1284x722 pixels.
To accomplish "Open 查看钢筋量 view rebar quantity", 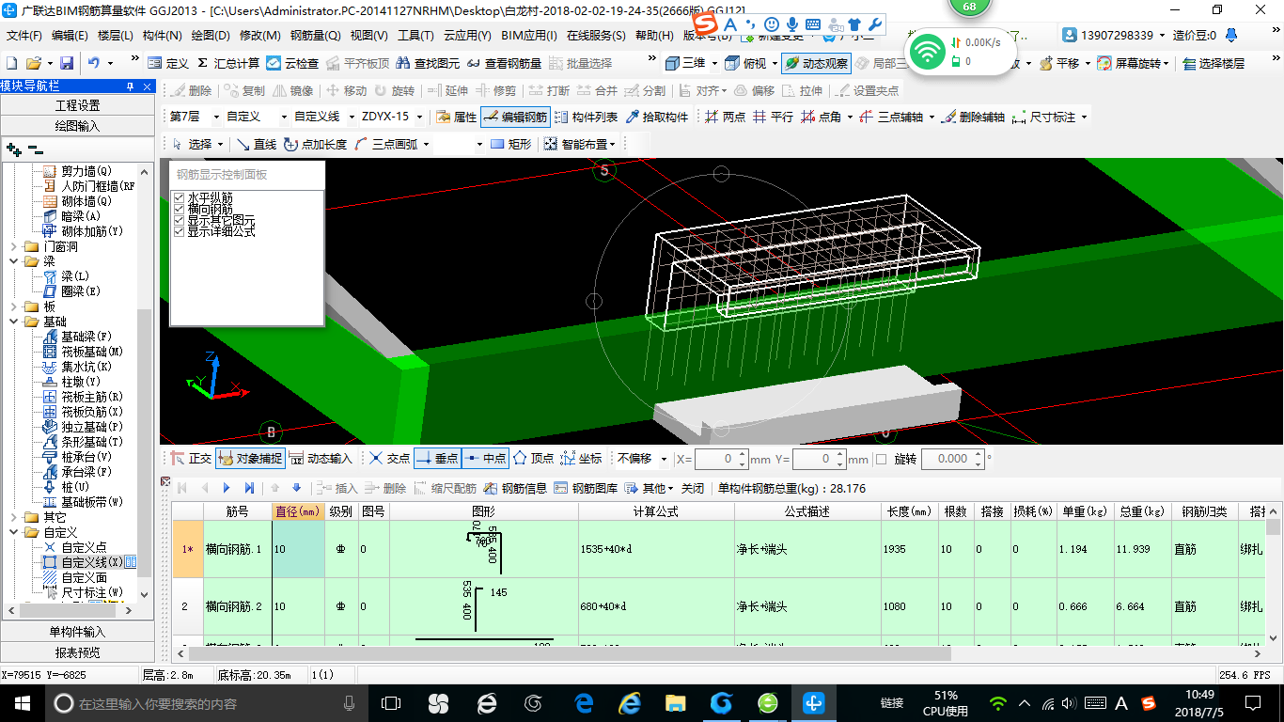I will 503,63.
